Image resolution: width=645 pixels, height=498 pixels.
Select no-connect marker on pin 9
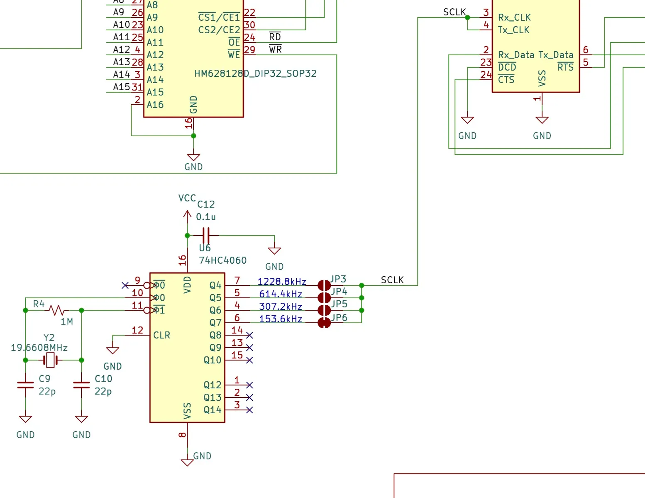click(x=125, y=285)
